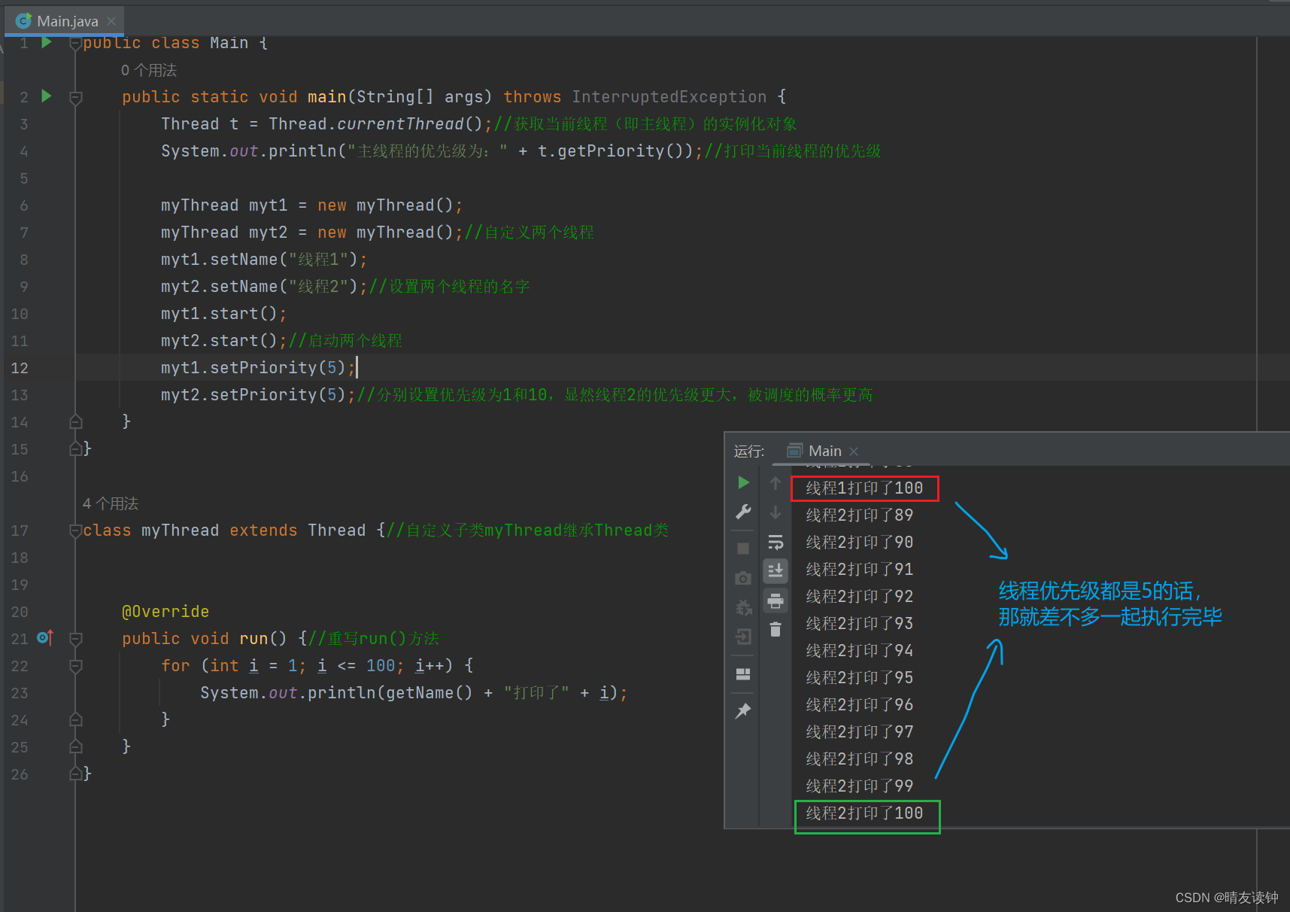Click console line '线程1打印了100'
1290x912 pixels.
(x=864, y=488)
